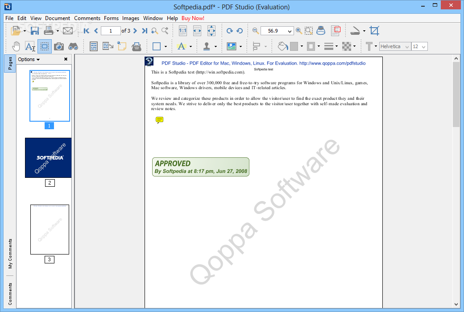Click the Crop pages icon
This screenshot has height=312, width=464.
point(374,31)
